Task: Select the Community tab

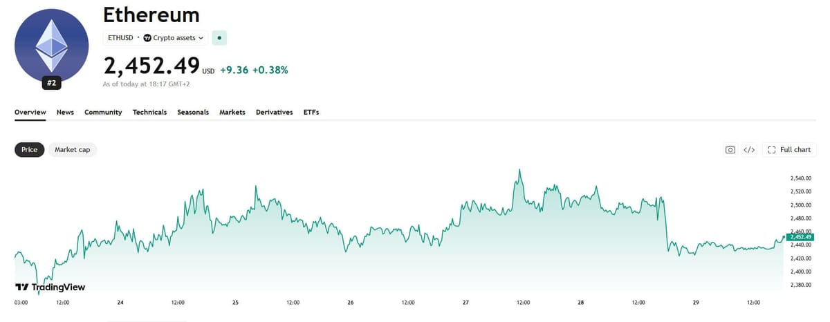Action: (x=103, y=112)
